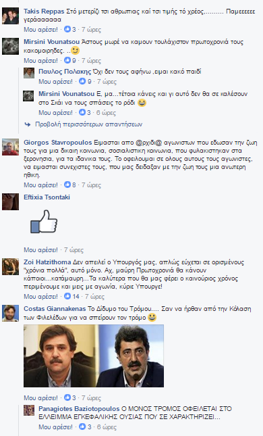Open the two politicians photo in comment
Viewport: 263px width, 436px height.
94,356
